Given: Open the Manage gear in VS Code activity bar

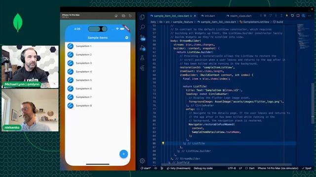Looking at the screenshot, I should click(142, 161).
